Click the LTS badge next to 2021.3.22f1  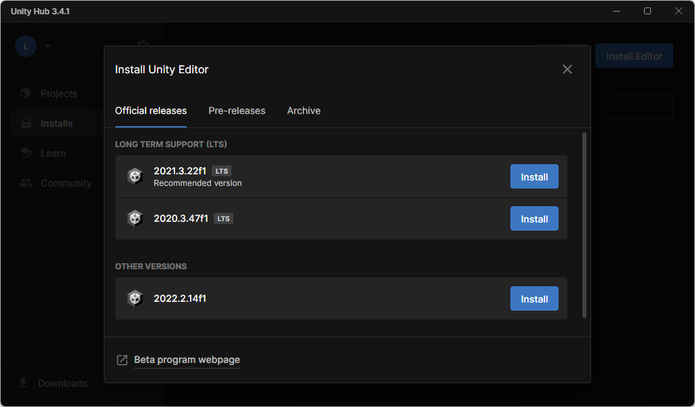[222, 171]
